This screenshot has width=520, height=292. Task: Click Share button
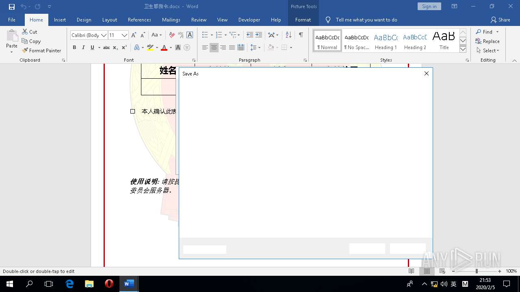pos(500,20)
